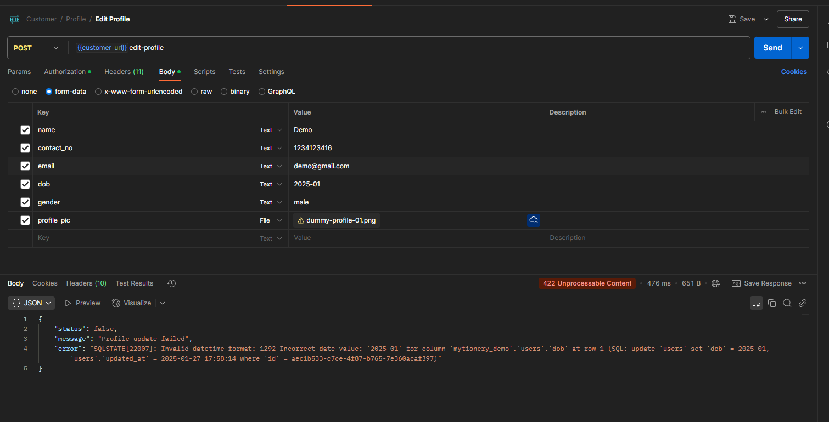Uncheck the dob row checkbox
829x422 pixels.
tap(25, 184)
